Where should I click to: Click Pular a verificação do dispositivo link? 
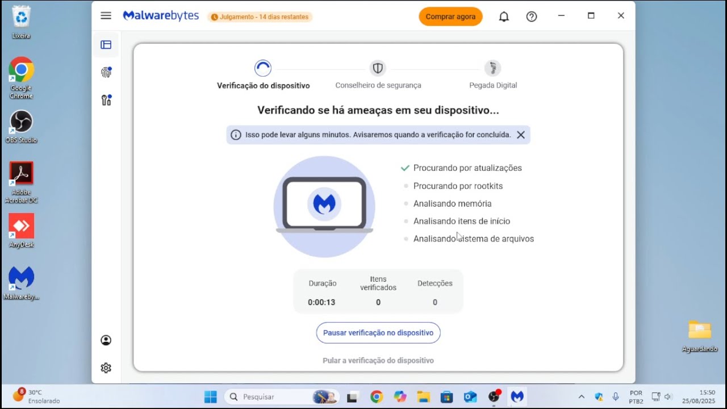click(378, 361)
